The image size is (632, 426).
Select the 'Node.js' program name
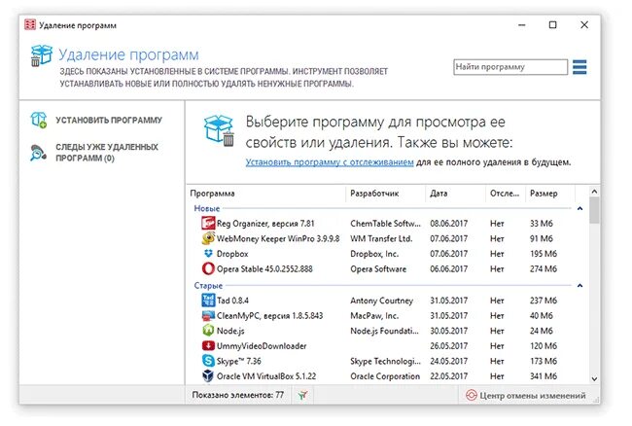(230, 331)
